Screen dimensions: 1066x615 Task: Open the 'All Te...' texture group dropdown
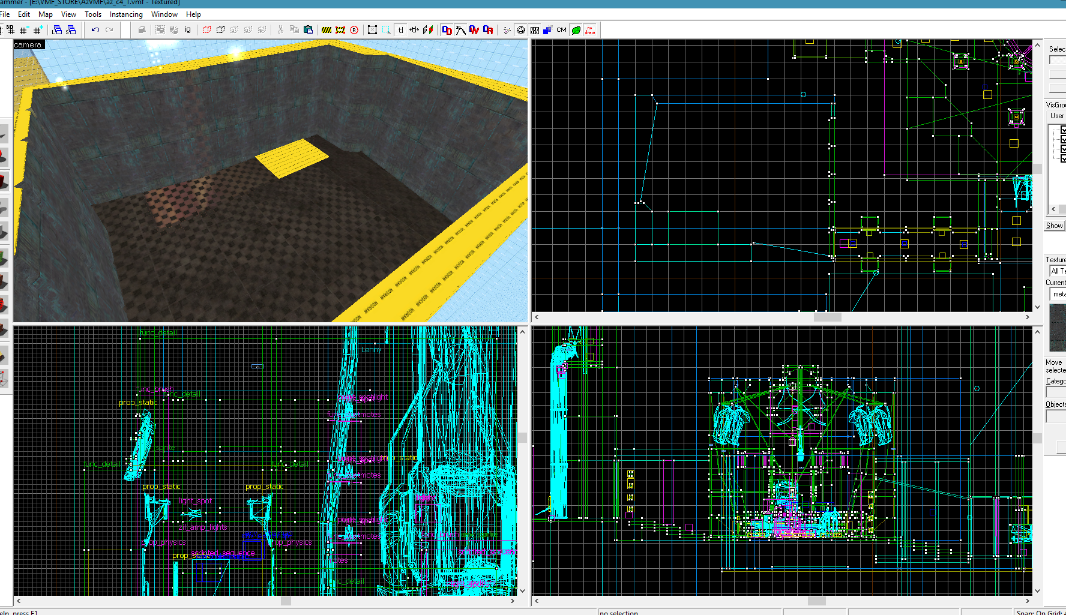pyautogui.click(x=1058, y=271)
